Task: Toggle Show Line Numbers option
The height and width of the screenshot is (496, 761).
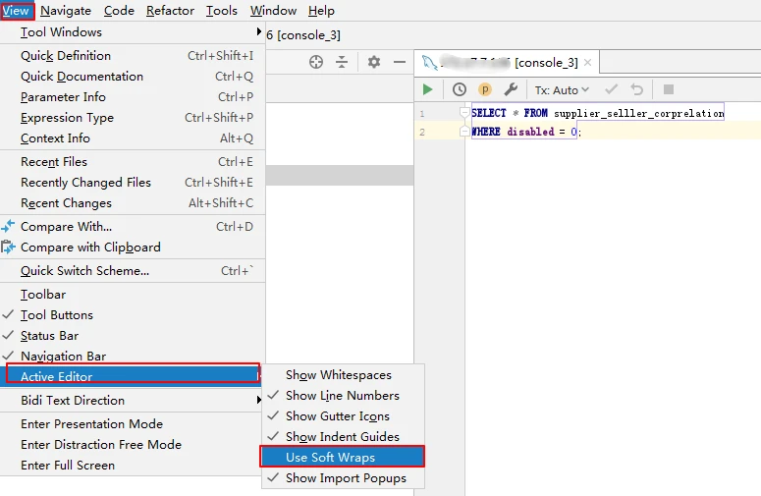Action: pyautogui.click(x=343, y=396)
